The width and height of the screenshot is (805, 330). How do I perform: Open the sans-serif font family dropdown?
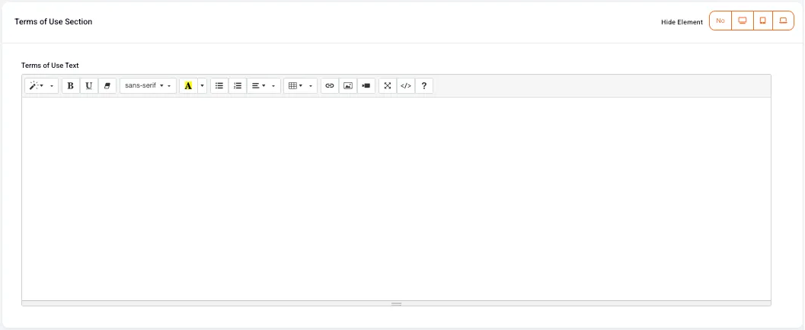148,86
